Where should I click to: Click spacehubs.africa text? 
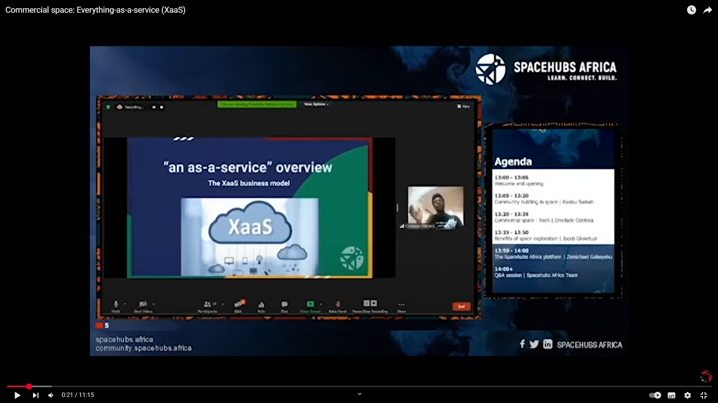coord(124,339)
